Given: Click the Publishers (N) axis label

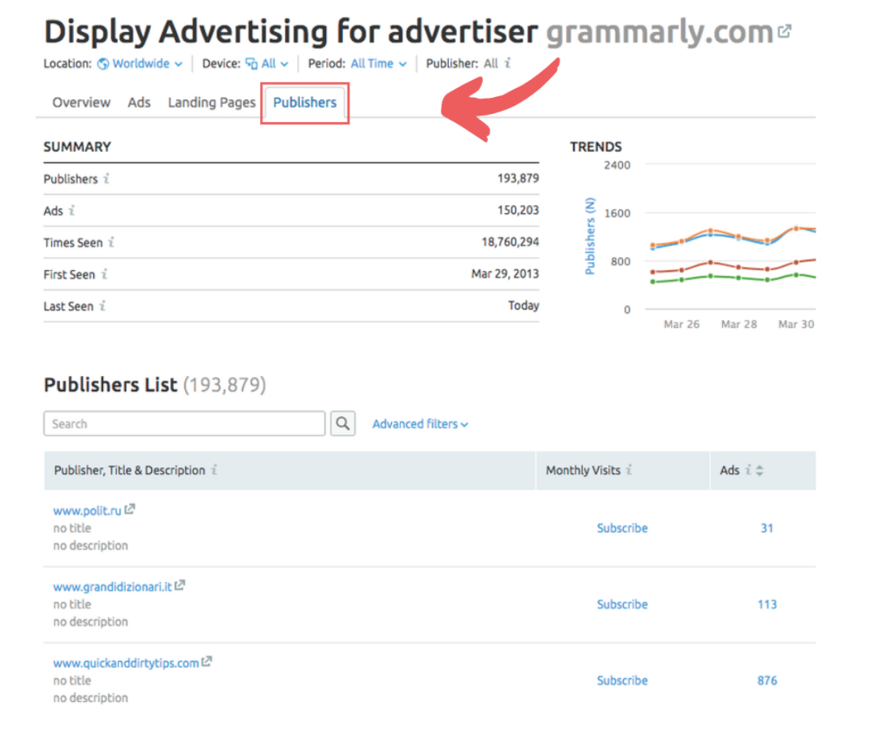Looking at the screenshot, I should (590, 236).
